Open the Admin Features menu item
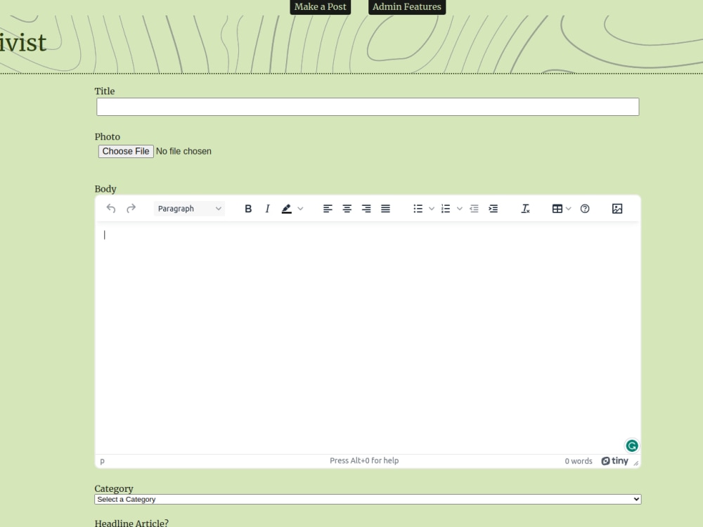Screen dimensions: 703x527 click(x=406, y=7)
